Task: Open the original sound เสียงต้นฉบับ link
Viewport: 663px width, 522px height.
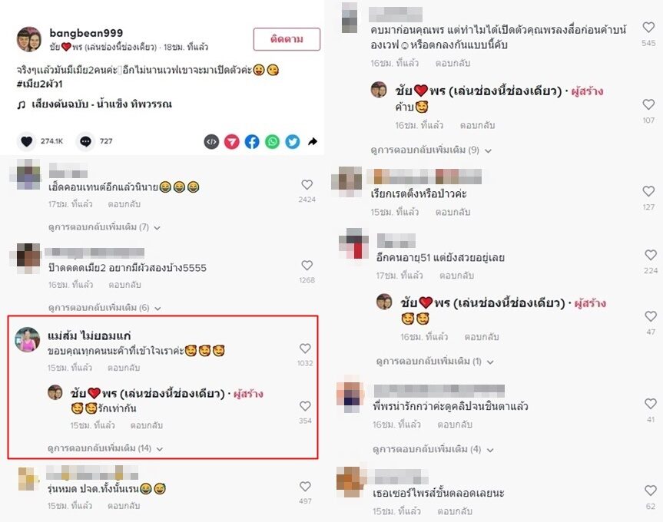Action: coord(102,104)
